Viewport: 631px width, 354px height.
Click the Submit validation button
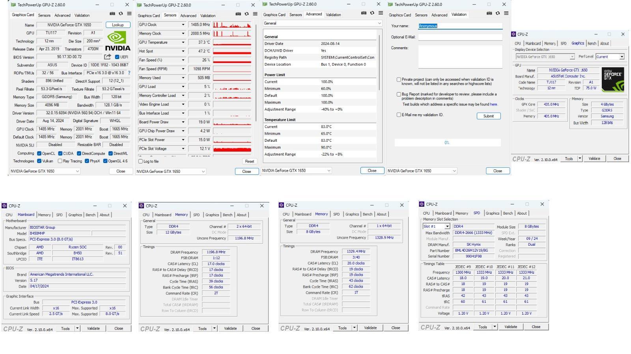coord(489,116)
